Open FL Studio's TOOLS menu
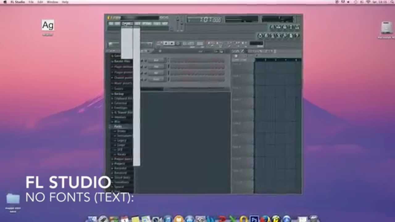The height and width of the screenshot is (222, 395). (157, 23)
